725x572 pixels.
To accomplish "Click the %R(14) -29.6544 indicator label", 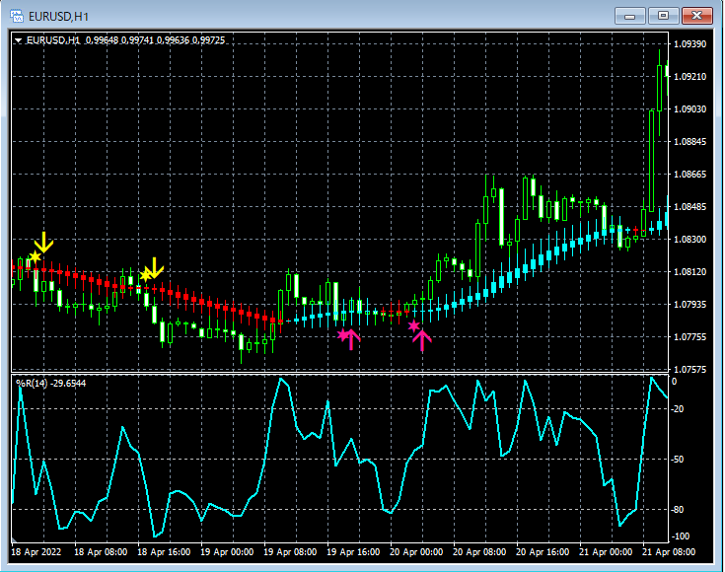I will [x=51, y=384].
